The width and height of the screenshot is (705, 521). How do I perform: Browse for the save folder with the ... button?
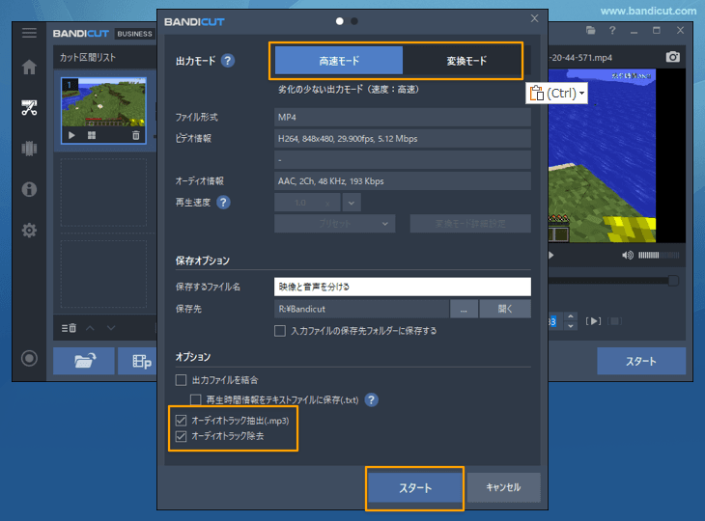464,309
